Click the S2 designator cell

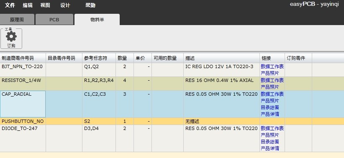pyautogui.click(x=99, y=121)
